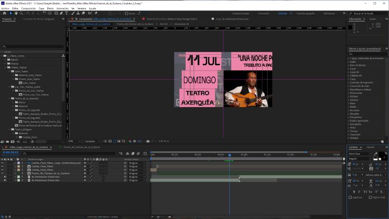The width and height of the screenshot is (389, 219).
Task: Click the new folder icon in Project panel
Action: point(7,142)
